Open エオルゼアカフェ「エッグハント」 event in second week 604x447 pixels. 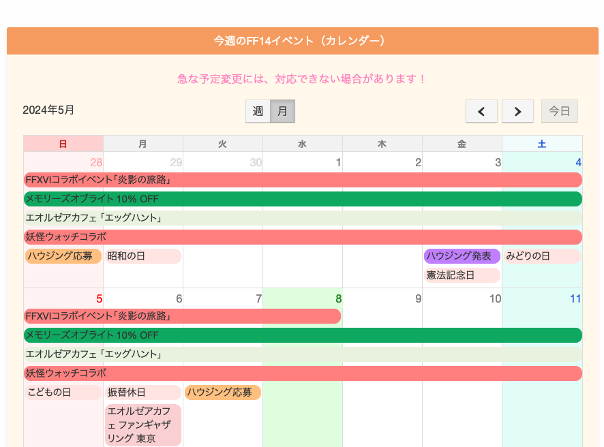(x=303, y=354)
